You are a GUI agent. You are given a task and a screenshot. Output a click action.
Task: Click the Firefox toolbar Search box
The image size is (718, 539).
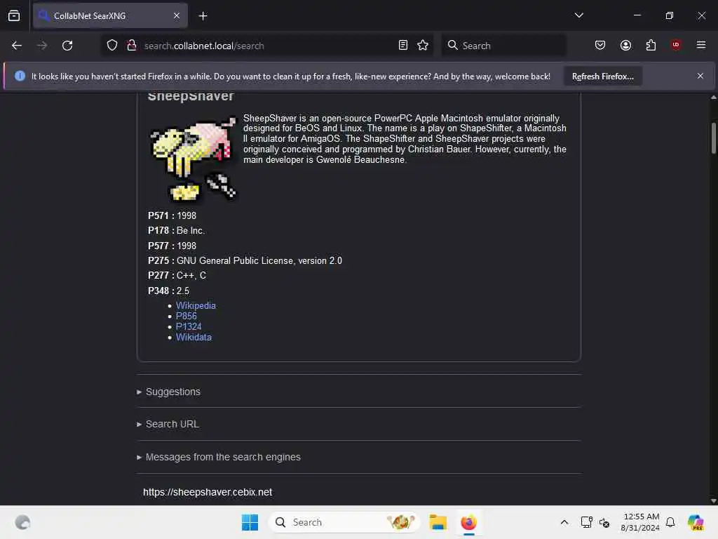[x=503, y=46]
